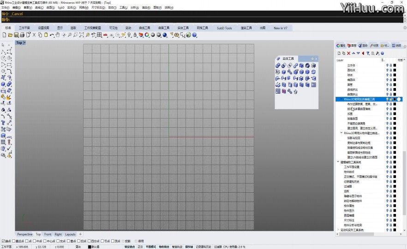Click black color swatch of 立方体 layer
Viewport: 407px width, 249px height.
click(x=395, y=65)
